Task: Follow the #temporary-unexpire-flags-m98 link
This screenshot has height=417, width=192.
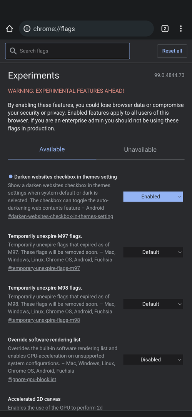Action: pyautogui.click(x=44, y=320)
